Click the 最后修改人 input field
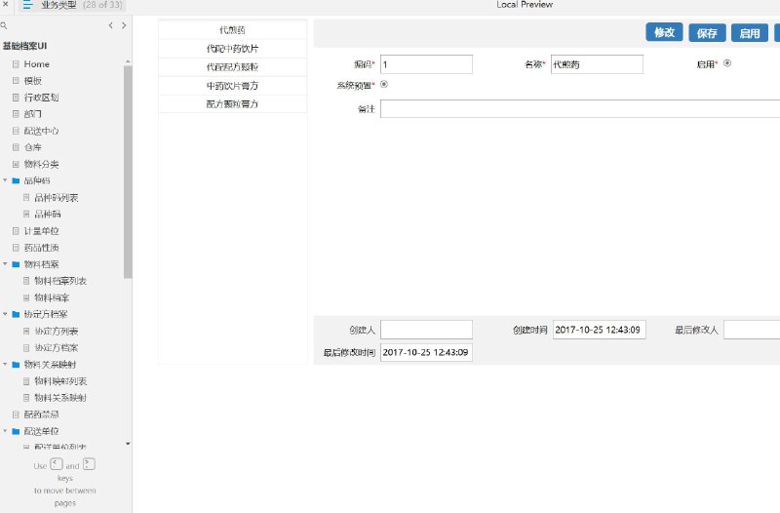This screenshot has width=780, height=513. [752, 330]
